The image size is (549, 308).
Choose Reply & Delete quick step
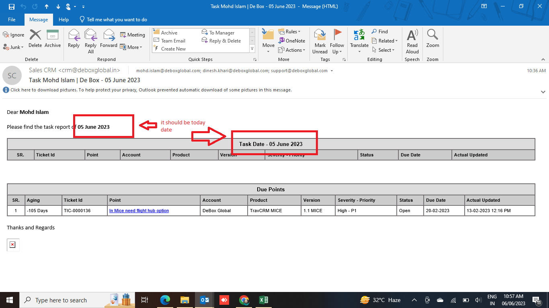(221, 41)
